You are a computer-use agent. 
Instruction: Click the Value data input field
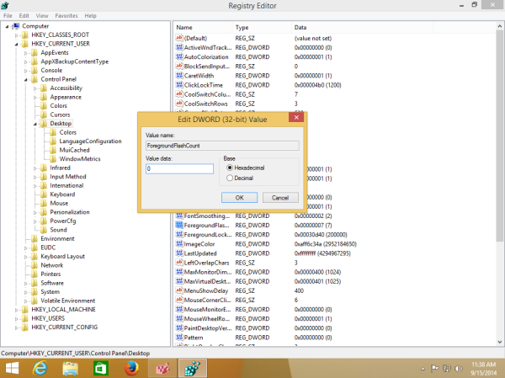[179, 168]
